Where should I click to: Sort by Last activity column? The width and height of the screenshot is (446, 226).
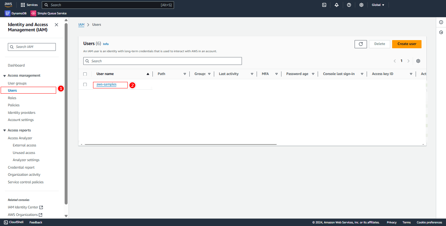point(252,74)
